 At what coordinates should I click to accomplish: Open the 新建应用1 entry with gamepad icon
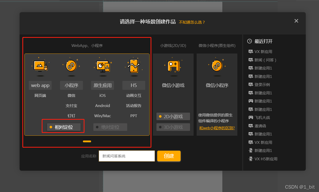[x=260, y=101]
